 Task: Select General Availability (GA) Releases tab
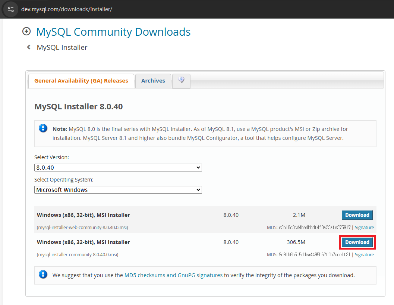point(81,81)
